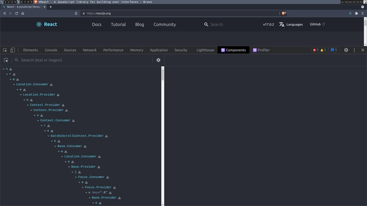Bookmark this page icon
This screenshot has height=206, width=367.
[76, 13]
